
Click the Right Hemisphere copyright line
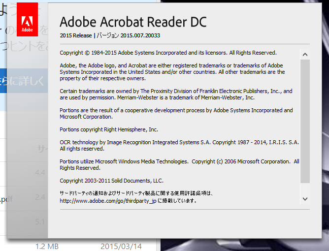pyautogui.click(x=109, y=129)
